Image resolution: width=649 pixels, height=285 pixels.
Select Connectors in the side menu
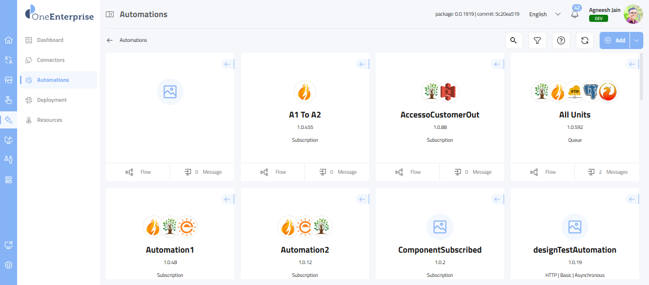[x=51, y=60]
